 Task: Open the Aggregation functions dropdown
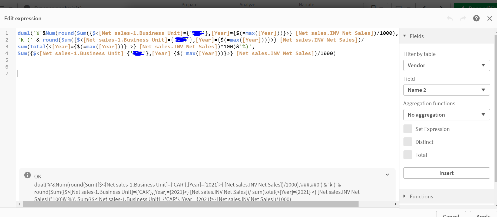tap(446, 115)
